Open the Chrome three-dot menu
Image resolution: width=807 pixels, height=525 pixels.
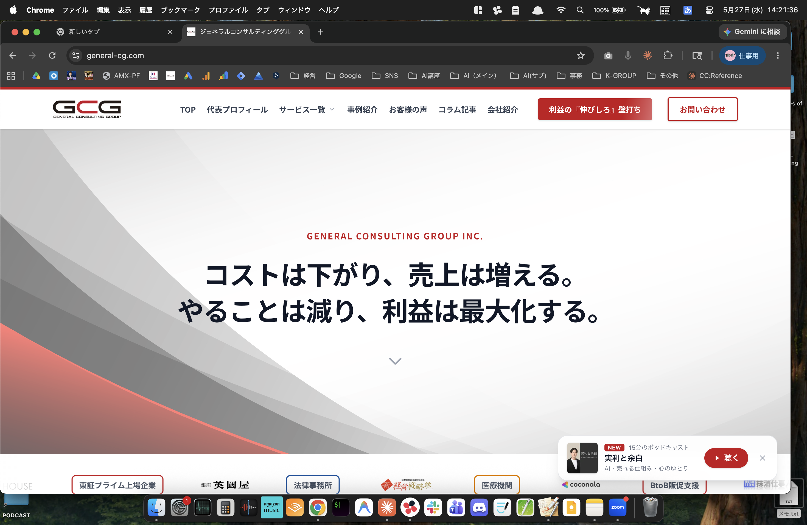(x=778, y=55)
